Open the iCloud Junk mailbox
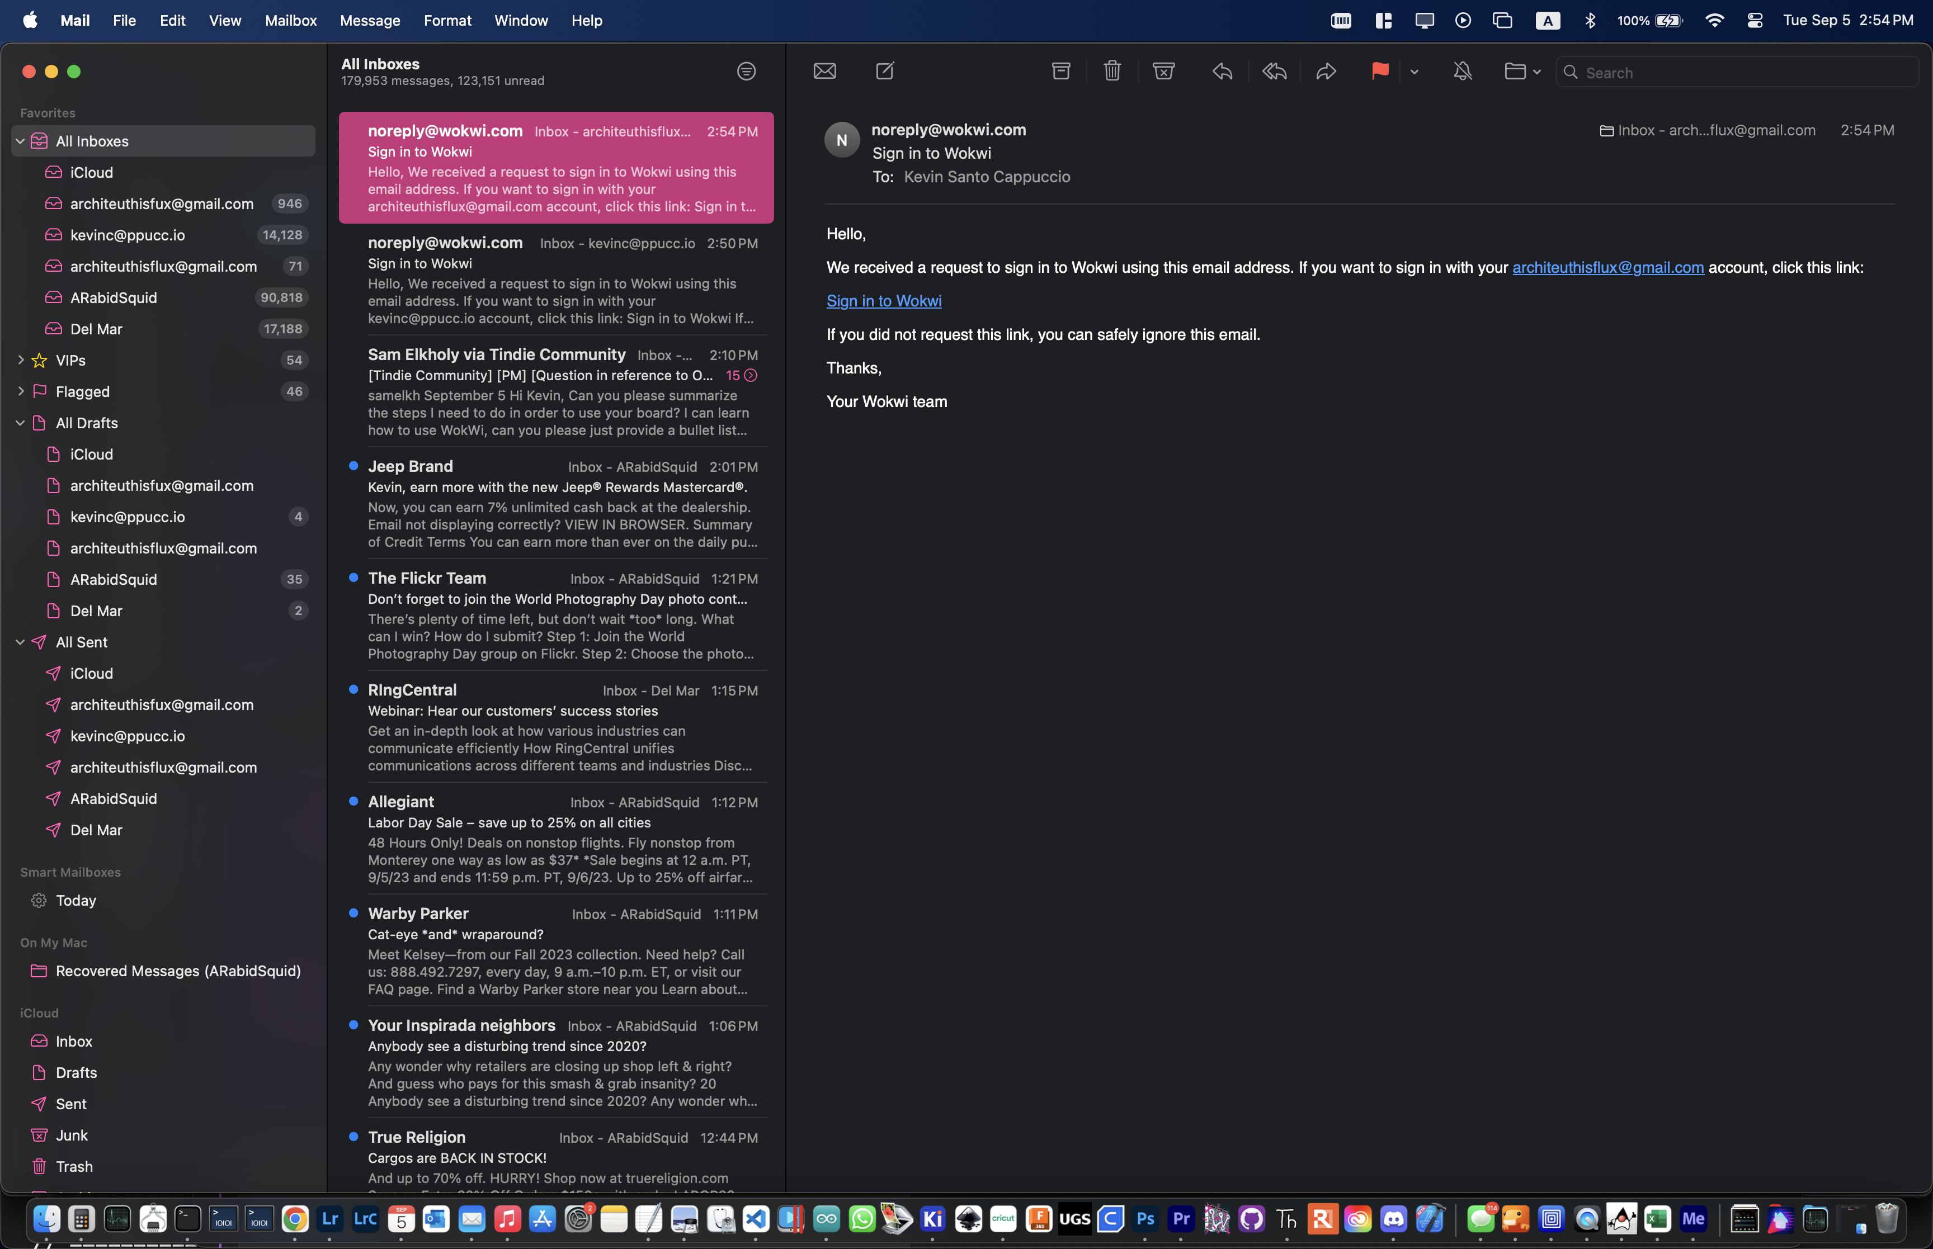 click(x=163, y=1136)
